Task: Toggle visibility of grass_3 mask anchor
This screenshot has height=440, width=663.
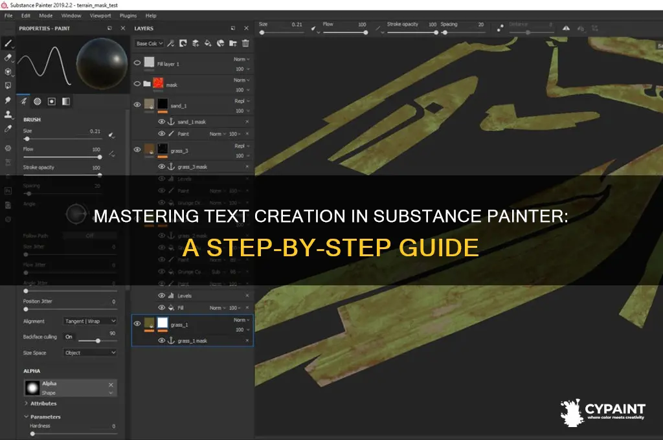Action: pos(161,166)
